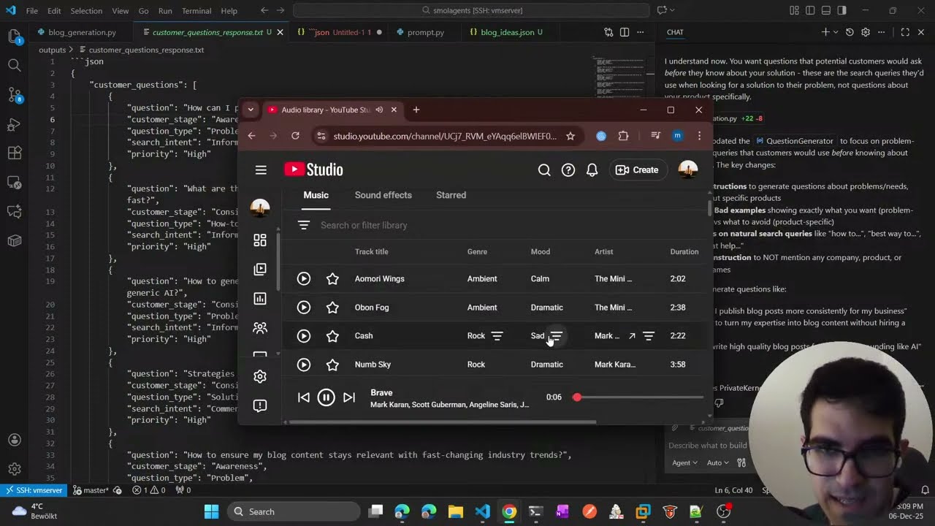935x526 pixels.
Task: Open editor More Actions ellipsis
Action: 641,32
